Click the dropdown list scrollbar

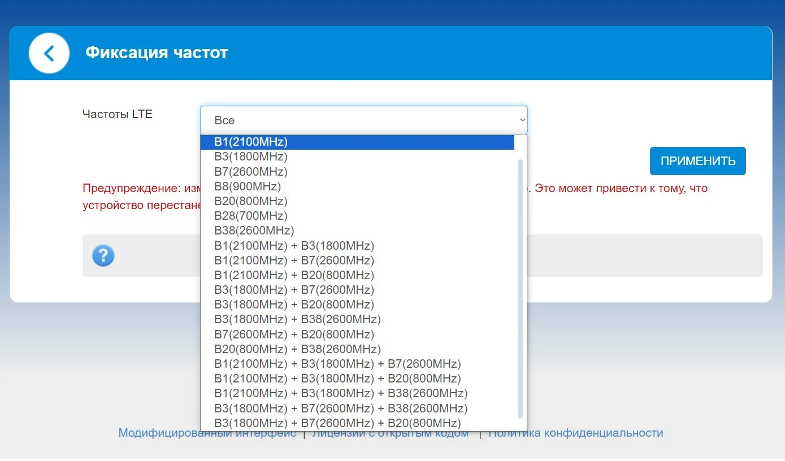pyautogui.click(x=521, y=288)
